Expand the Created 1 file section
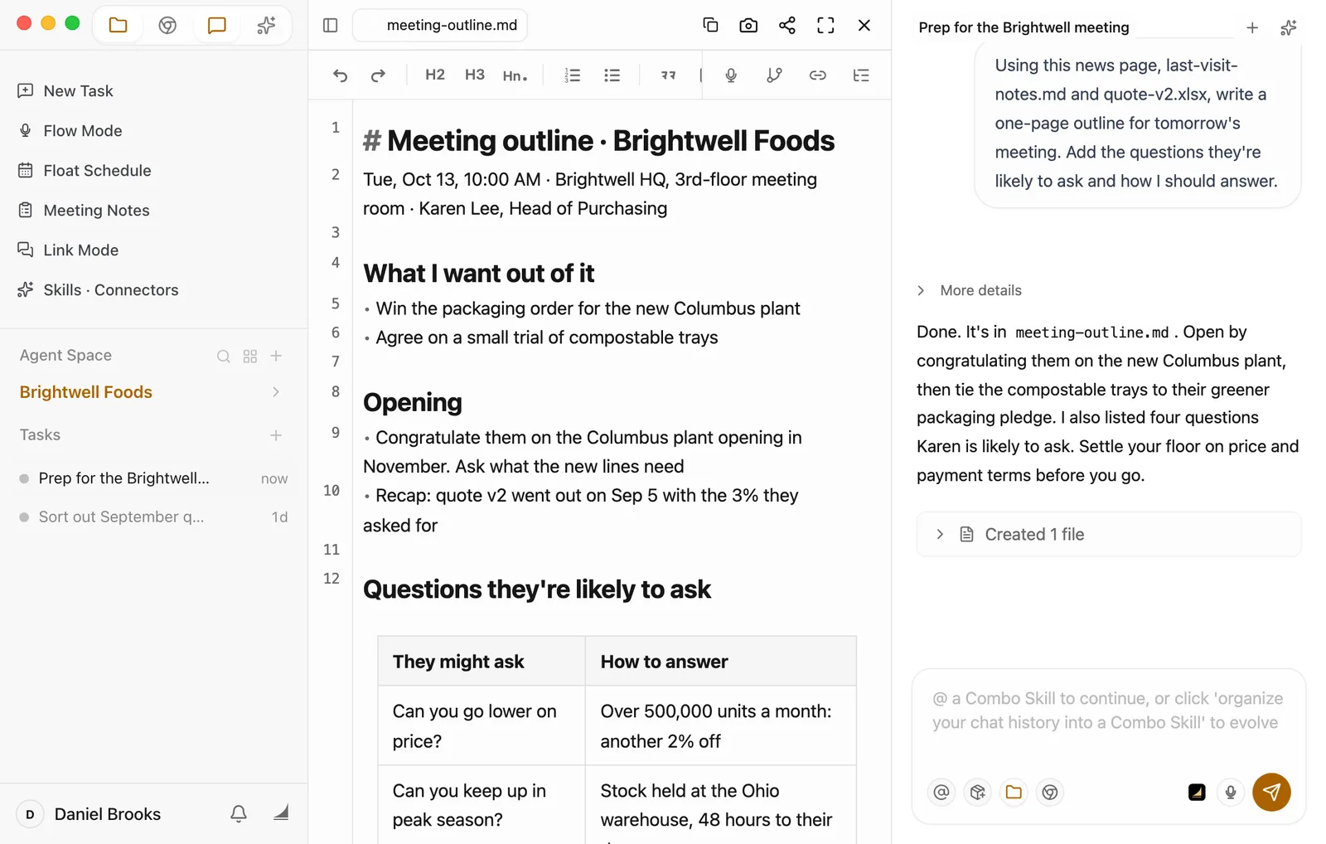This screenshot has height=844, width=1326. click(1109, 535)
